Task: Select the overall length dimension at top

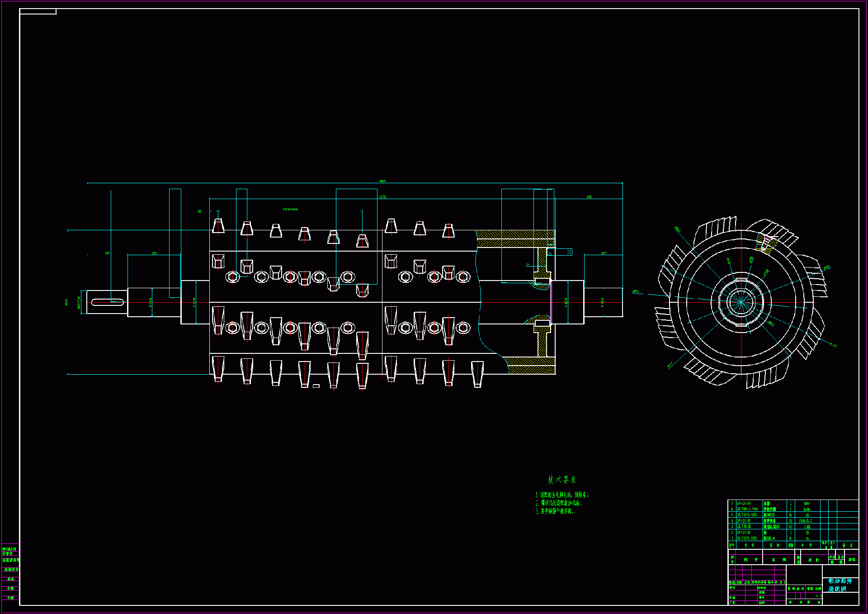Action: tap(382, 181)
